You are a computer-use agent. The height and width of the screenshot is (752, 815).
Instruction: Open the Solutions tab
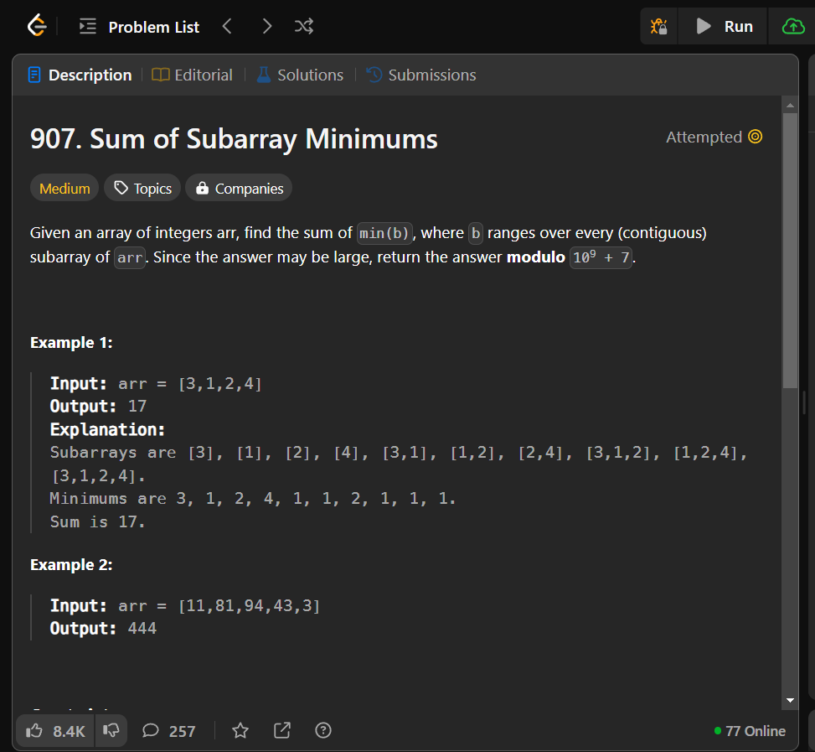pyautogui.click(x=300, y=75)
